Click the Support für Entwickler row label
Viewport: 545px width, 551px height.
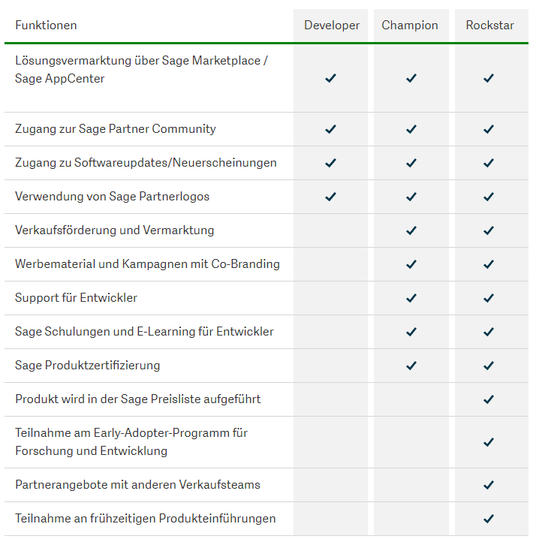pyautogui.click(x=76, y=297)
